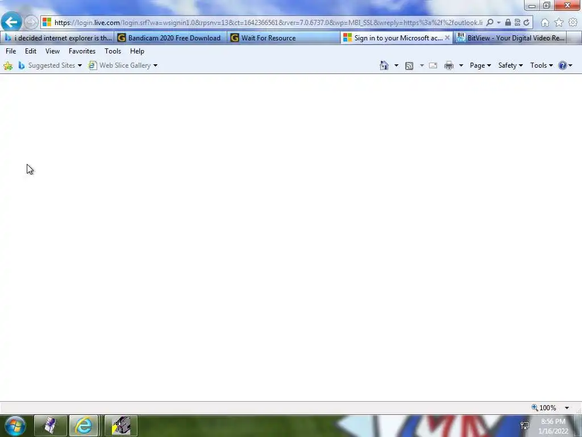Restore down the browser window
The image size is (582, 437).
[x=546, y=6]
